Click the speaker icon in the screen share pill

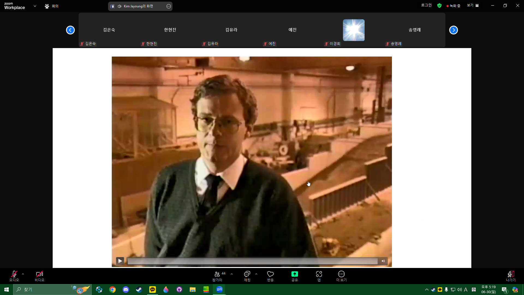(x=120, y=6)
